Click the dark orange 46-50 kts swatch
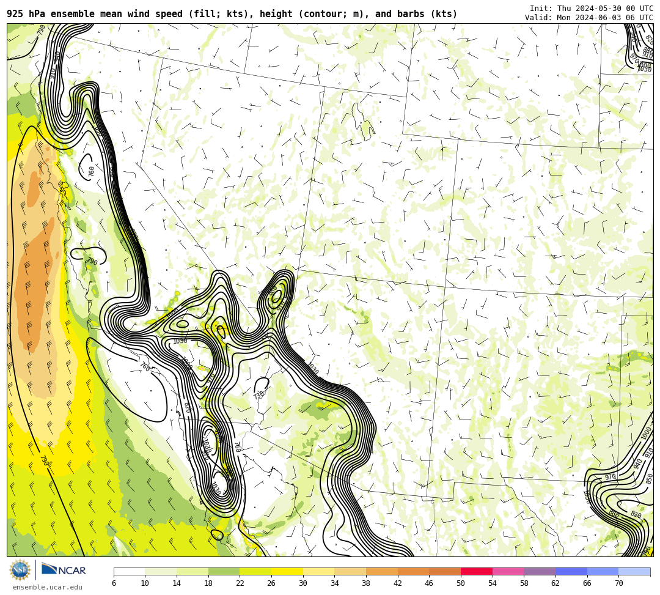 445,571
